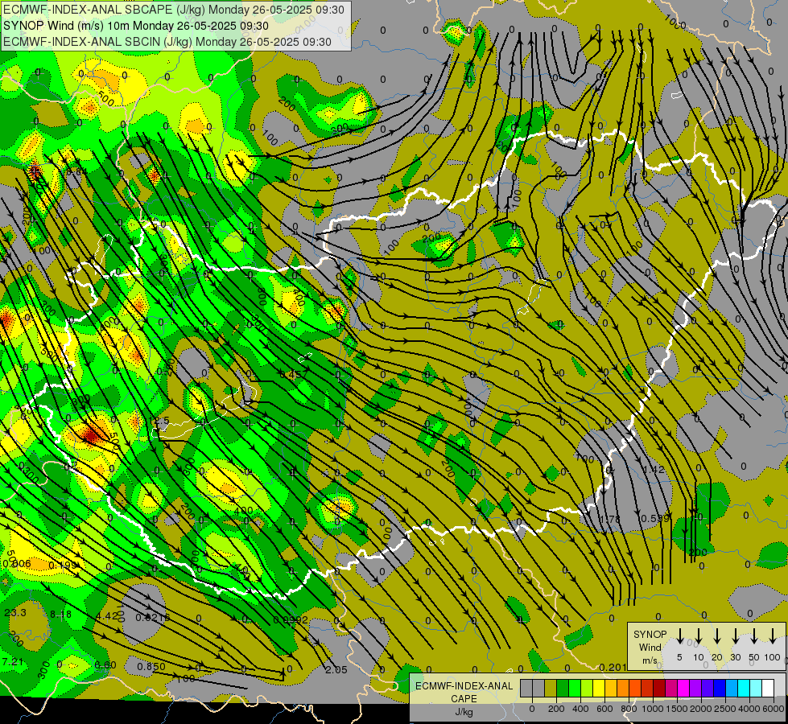This screenshot has width=788, height=724.
Task: Click the 7.21 value on the map
Action: point(13,662)
